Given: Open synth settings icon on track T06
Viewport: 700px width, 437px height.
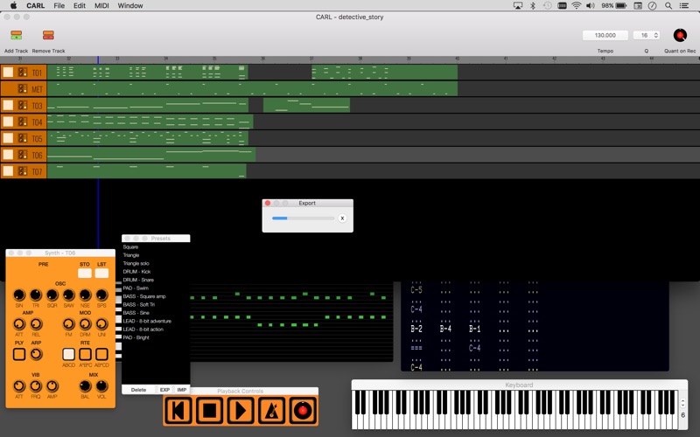Looking at the screenshot, I should tap(23, 155).
